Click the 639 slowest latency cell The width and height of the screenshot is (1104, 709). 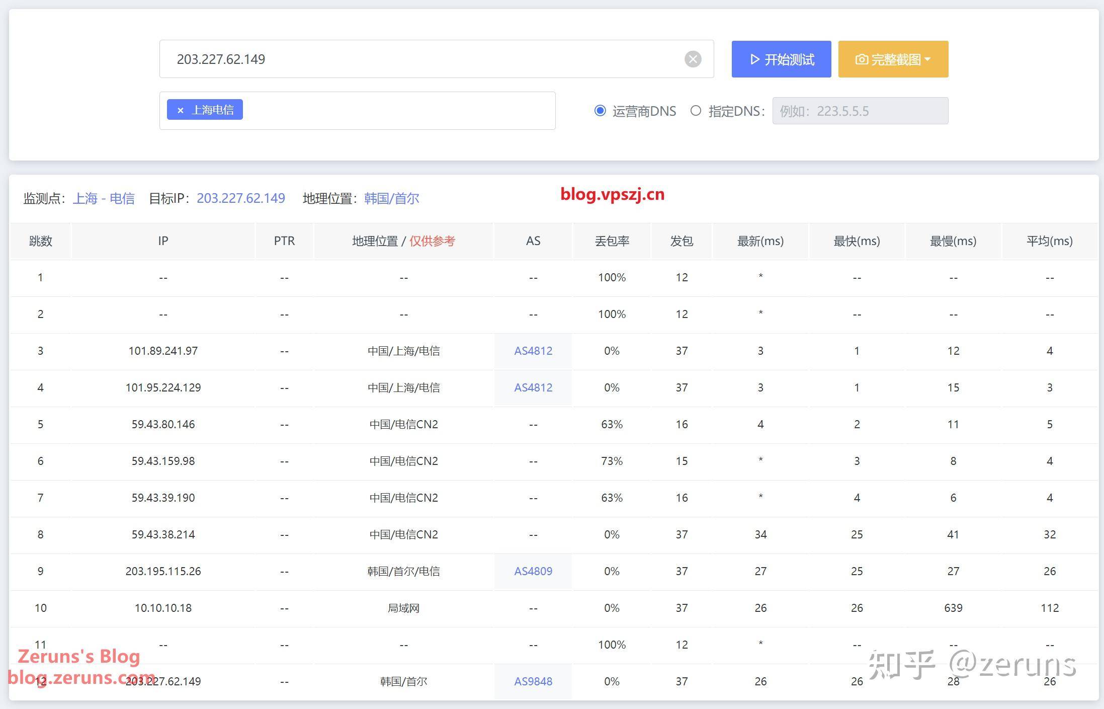[953, 608]
